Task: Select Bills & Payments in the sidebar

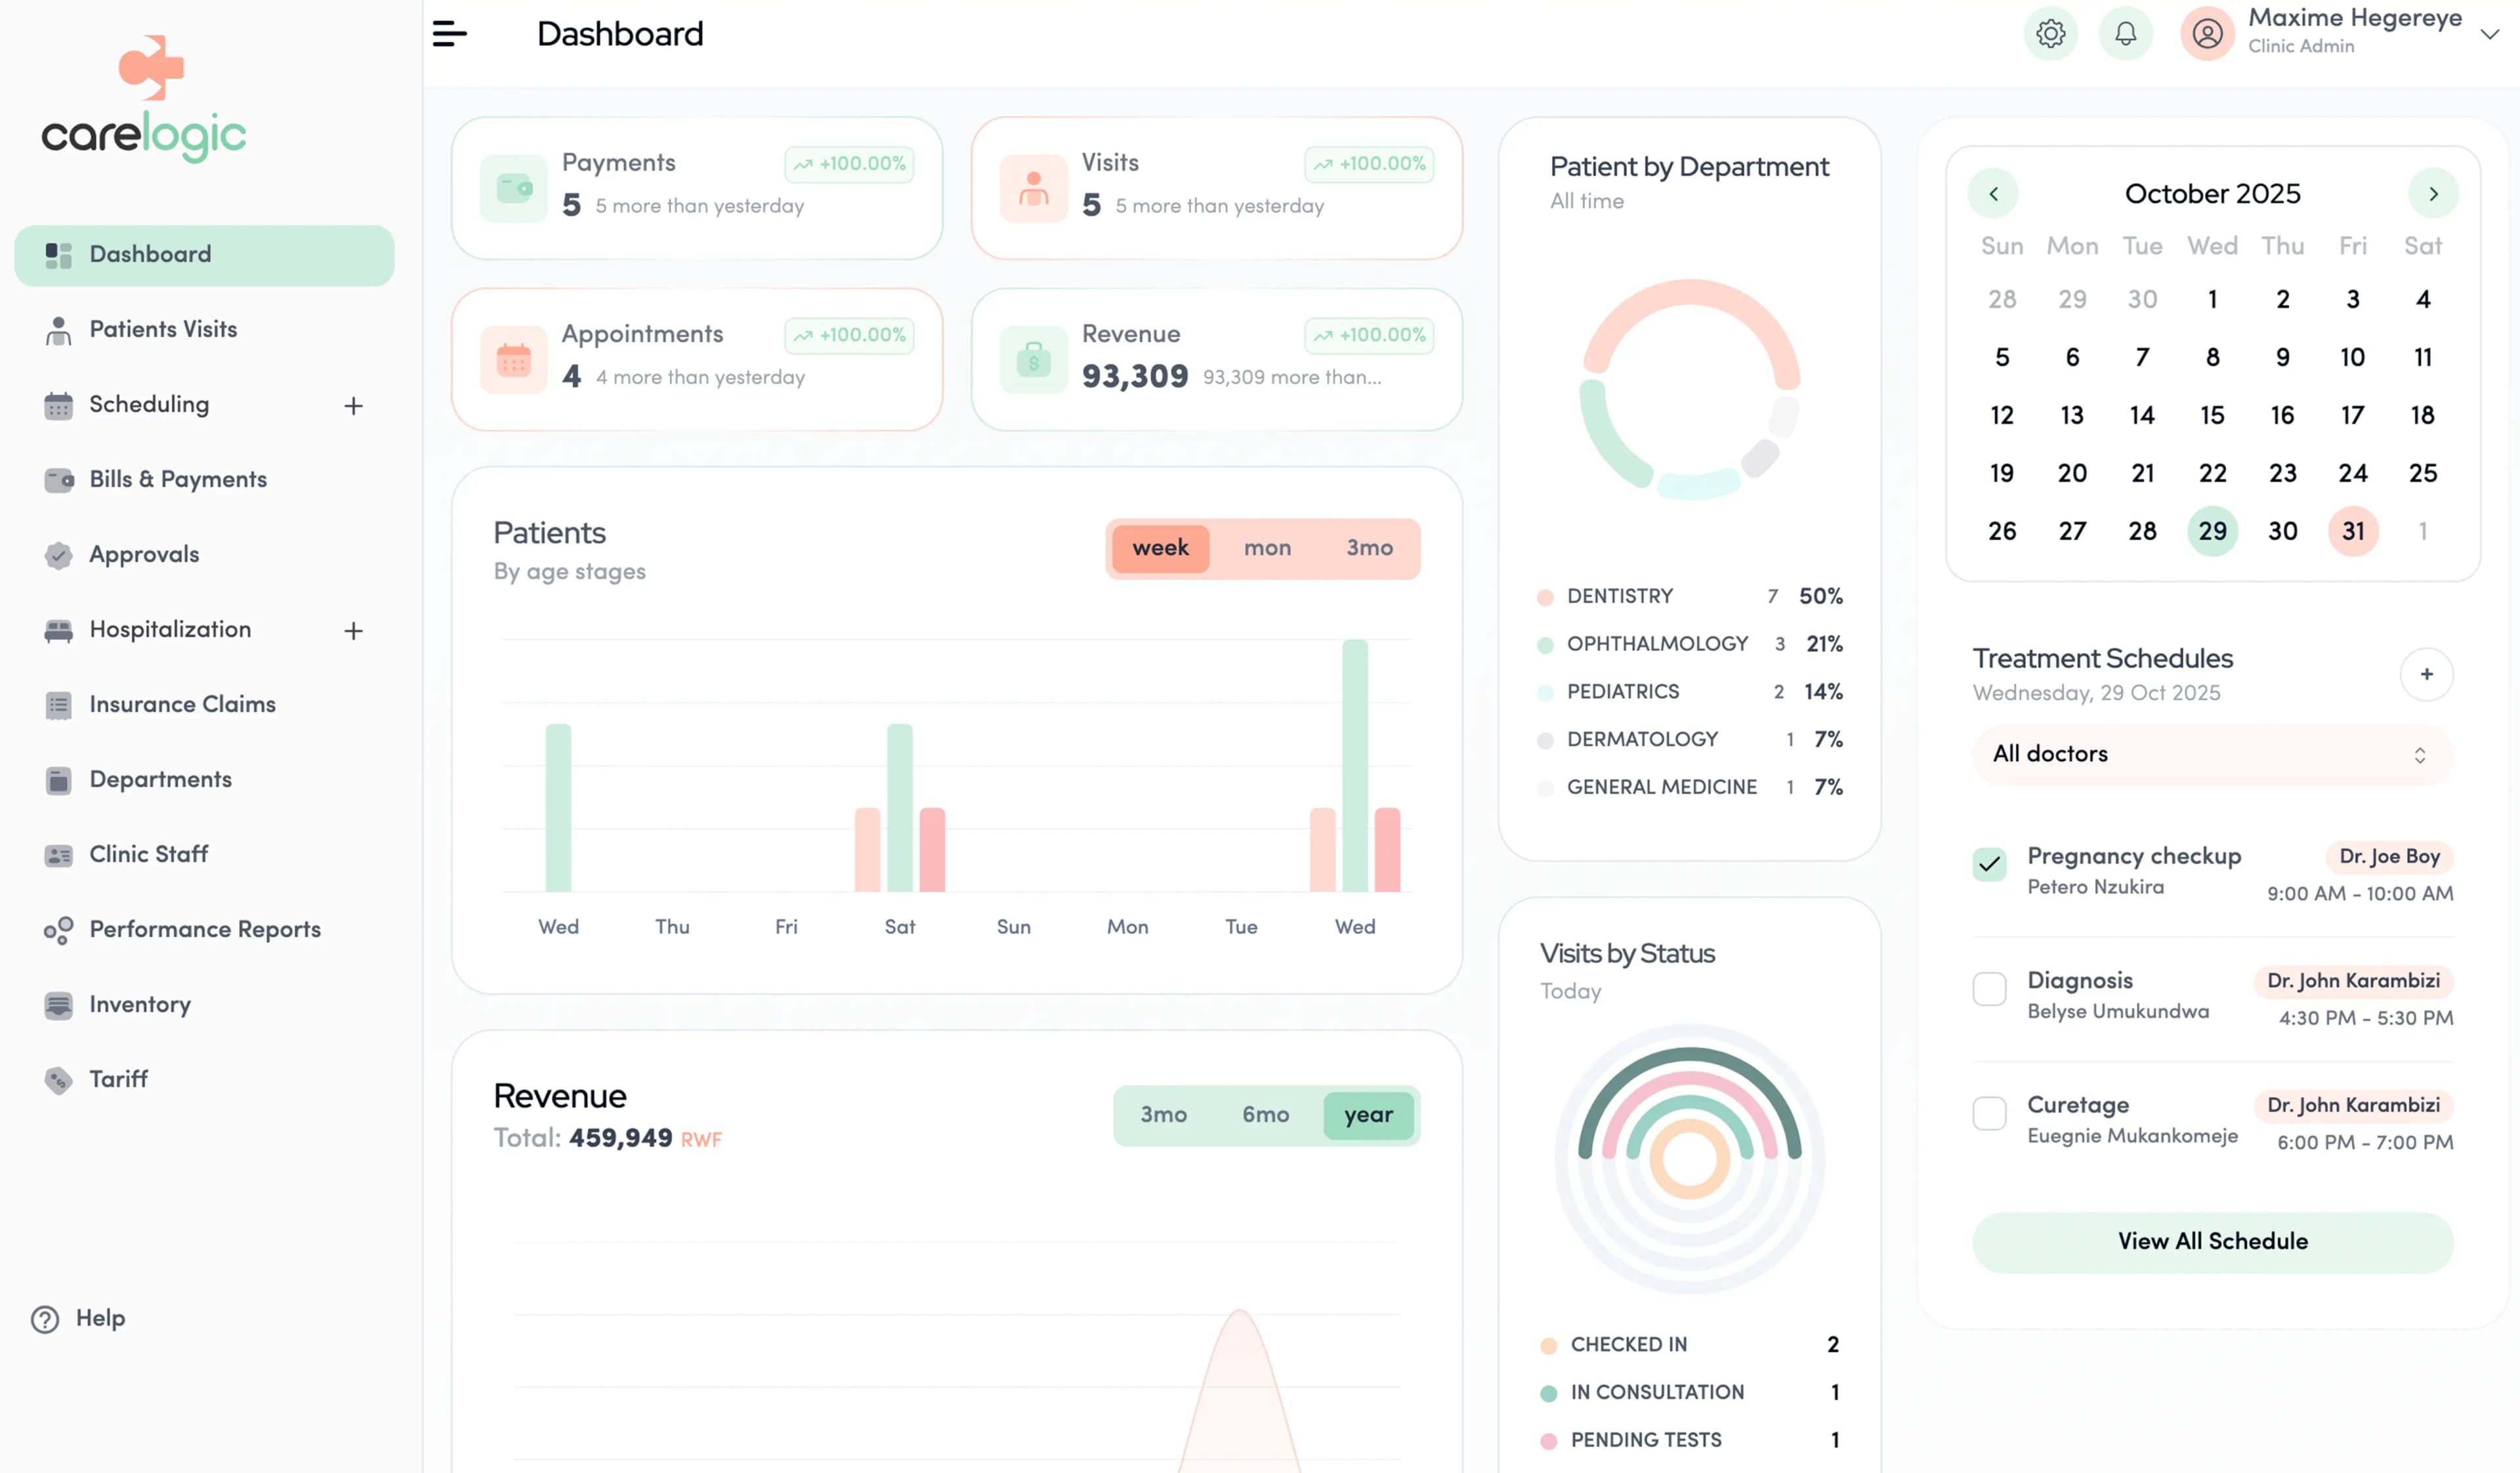Action: 177,479
